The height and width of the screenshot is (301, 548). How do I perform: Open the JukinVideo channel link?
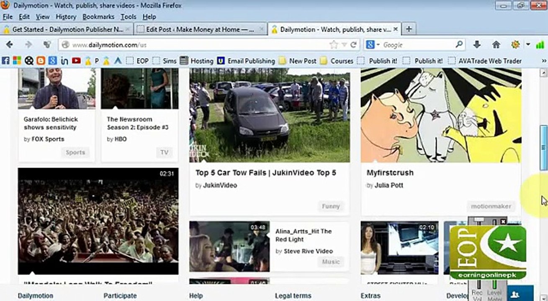pos(220,185)
